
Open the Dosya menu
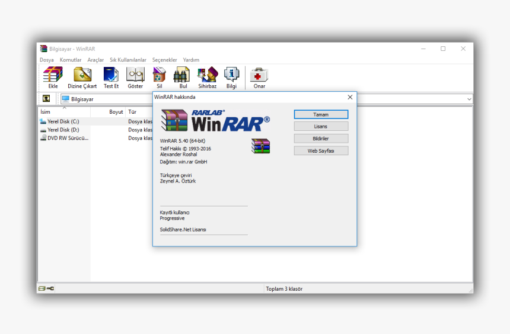coord(46,60)
